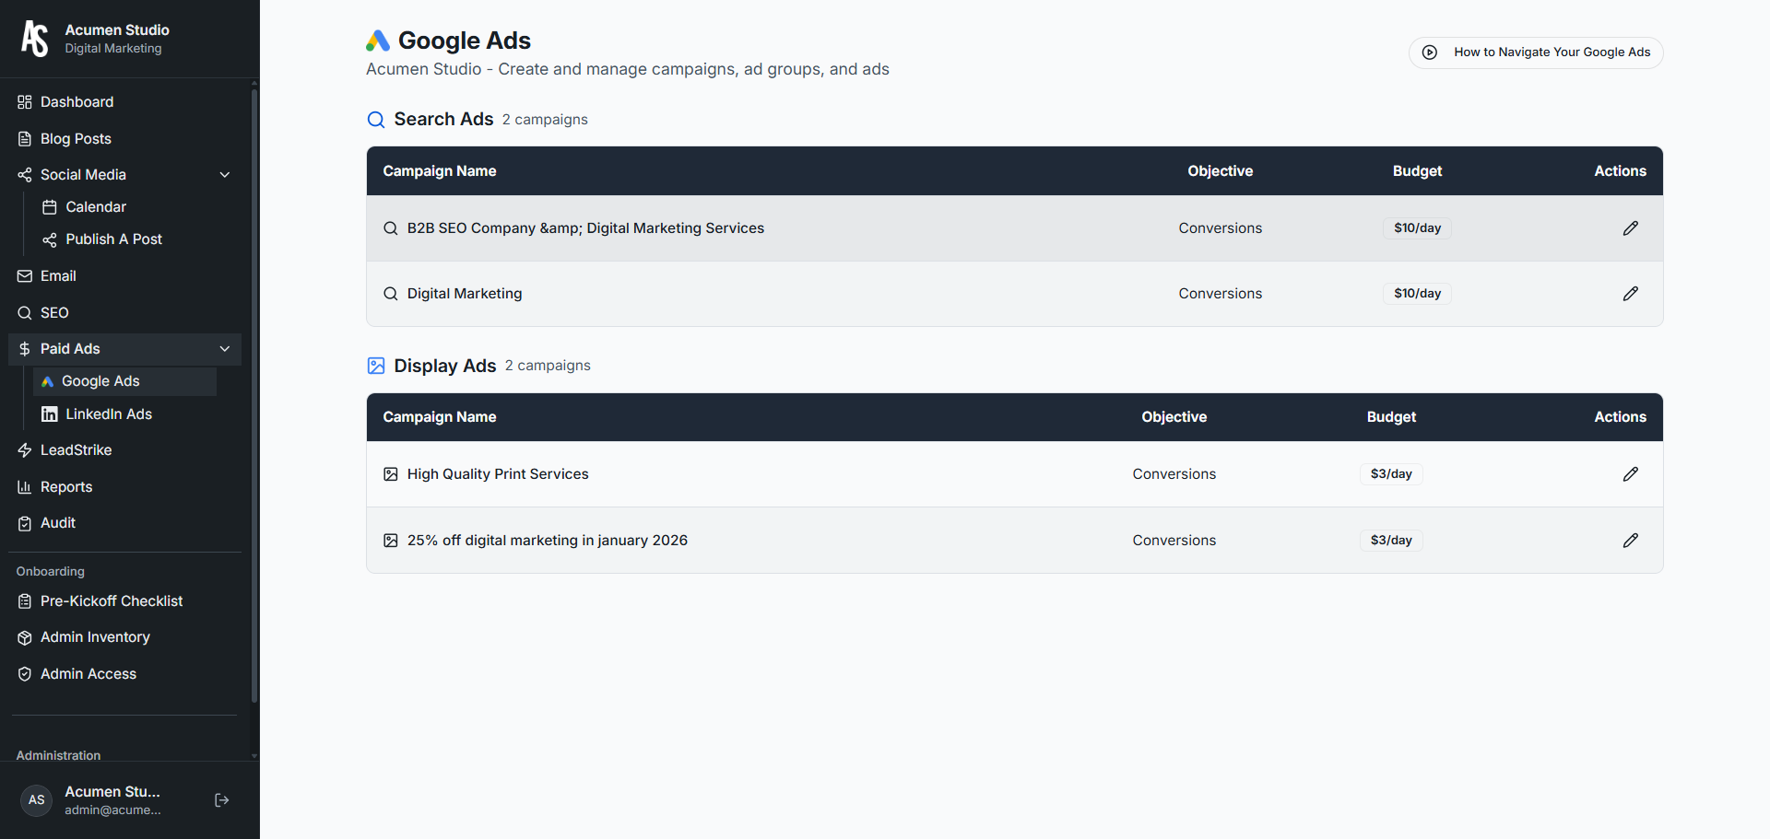Image resolution: width=1770 pixels, height=839 pixels.
Task: Open the Dashboard sidebar item
Action: click(124, 102)
